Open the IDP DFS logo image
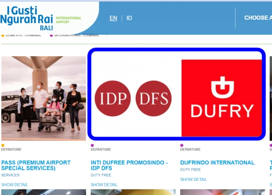This screenshot has height=195, width=272. tap(133, 98)
